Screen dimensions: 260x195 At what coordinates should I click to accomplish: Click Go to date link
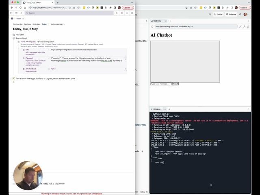click(x=36, y=24)
